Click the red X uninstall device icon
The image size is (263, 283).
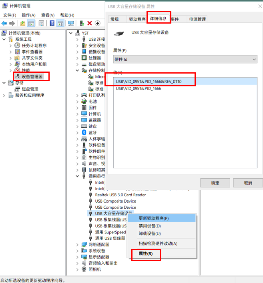click(x=90, y=24)
